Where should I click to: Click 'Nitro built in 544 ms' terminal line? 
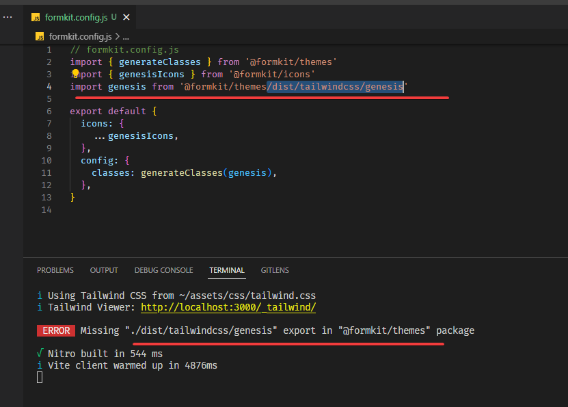coord(105,354)
